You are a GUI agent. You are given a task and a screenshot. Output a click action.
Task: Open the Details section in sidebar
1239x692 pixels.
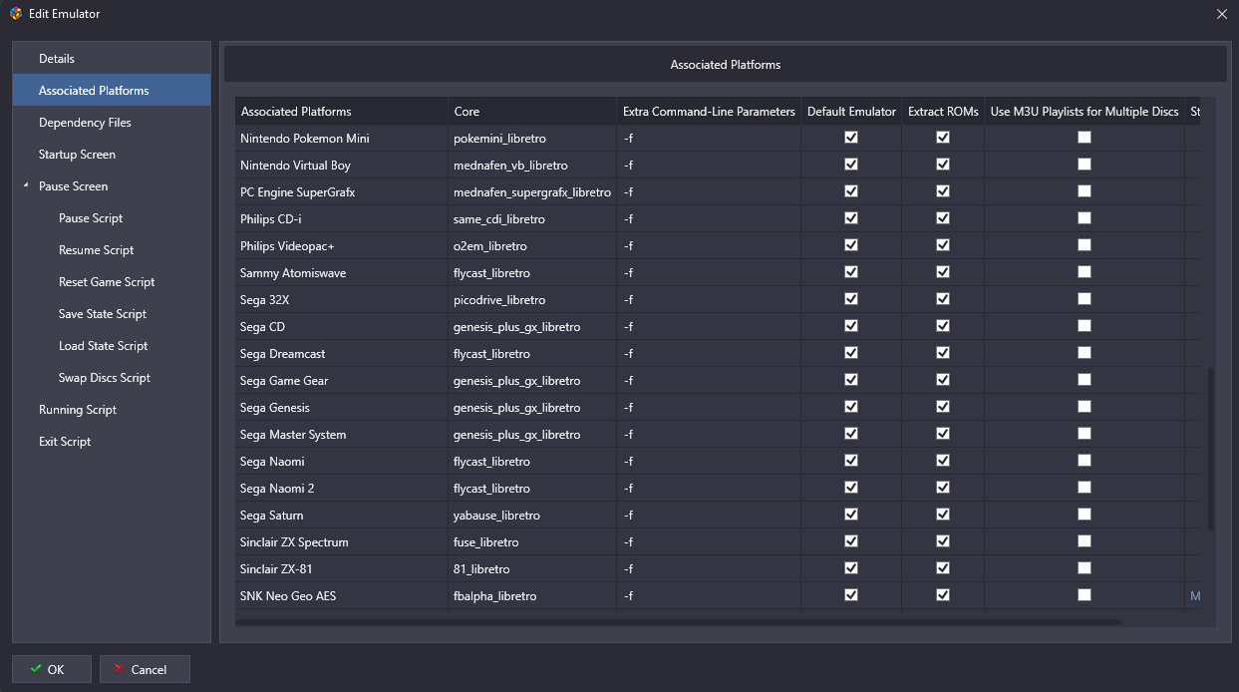tap(112, 59)
